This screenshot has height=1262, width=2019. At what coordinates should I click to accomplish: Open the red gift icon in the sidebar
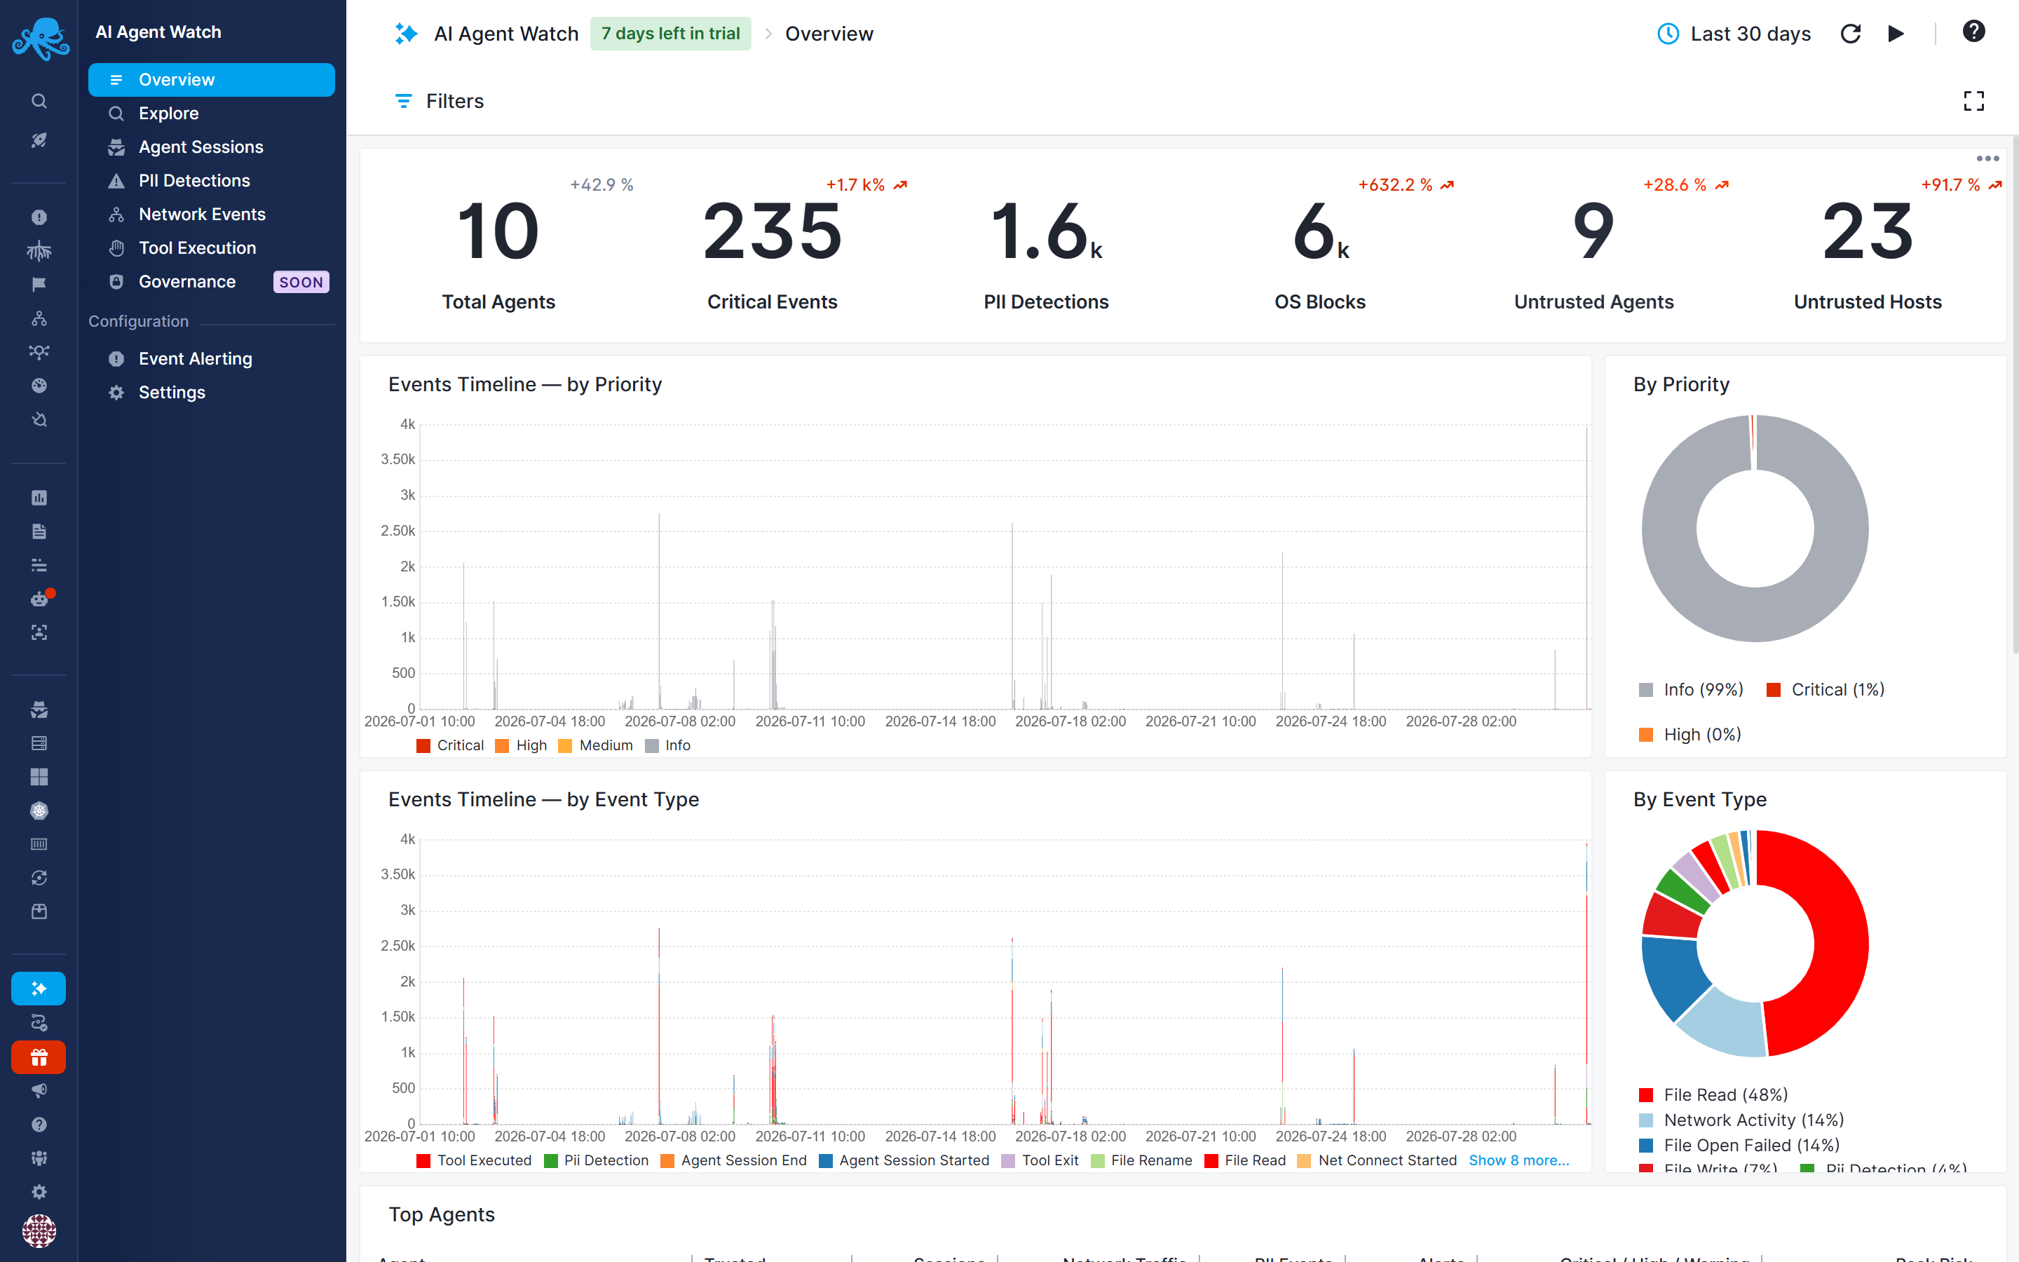click(39, 1057)
